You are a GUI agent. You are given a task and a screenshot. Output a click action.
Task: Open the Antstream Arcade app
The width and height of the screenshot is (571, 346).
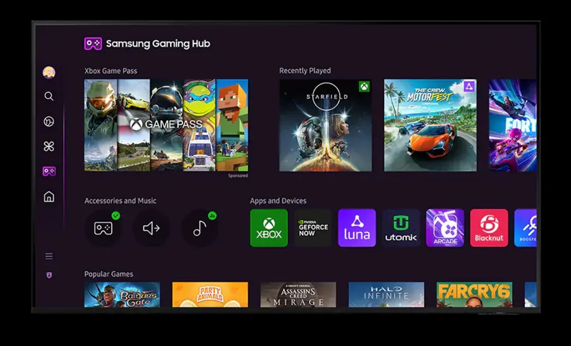click(x=445, y=228)
